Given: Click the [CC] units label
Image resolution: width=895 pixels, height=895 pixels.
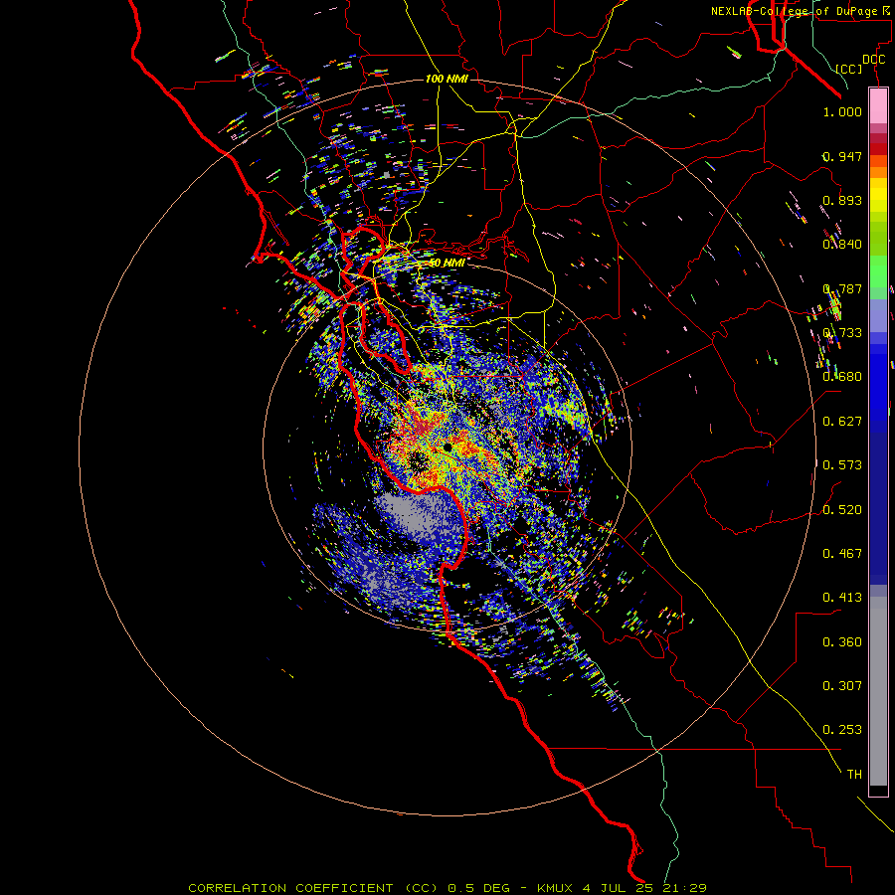Looking at the screenshot, I should 849,69.
